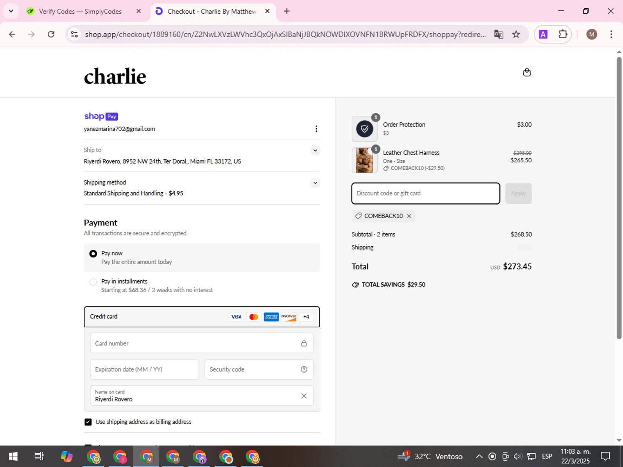The image size is (623, 467).
Task: Click the yanezmarina702@gmail.com email text
Action: [x=120, y=129]
